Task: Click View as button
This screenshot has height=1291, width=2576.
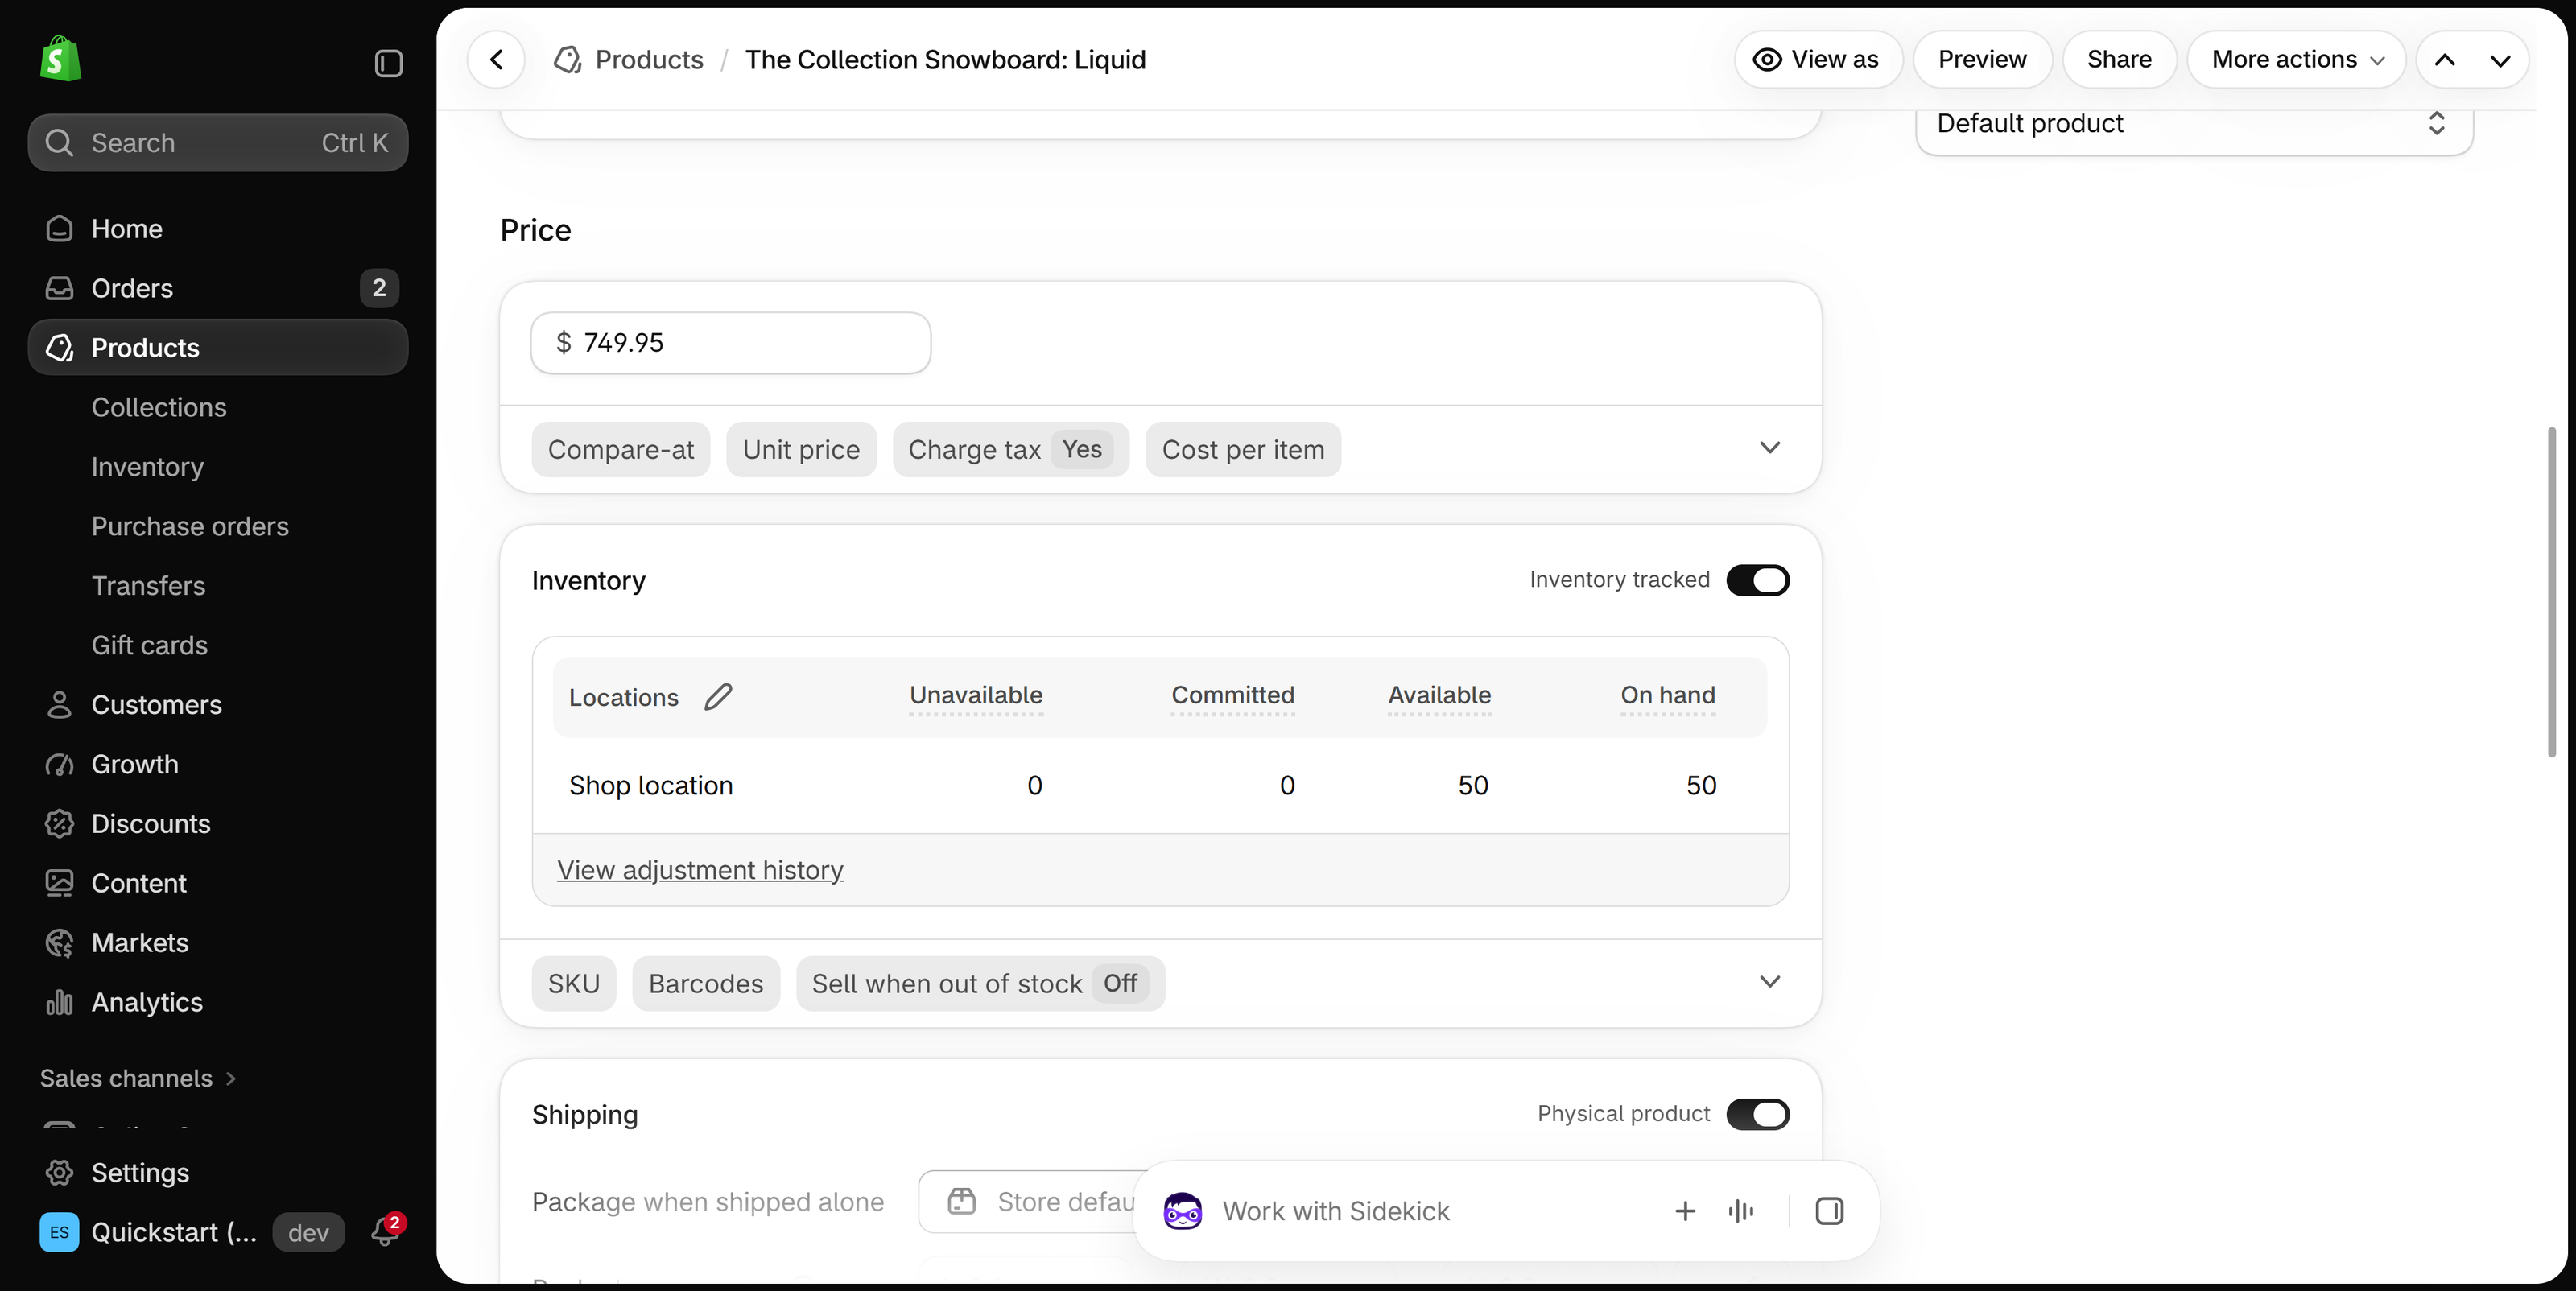Action: 1818,60
